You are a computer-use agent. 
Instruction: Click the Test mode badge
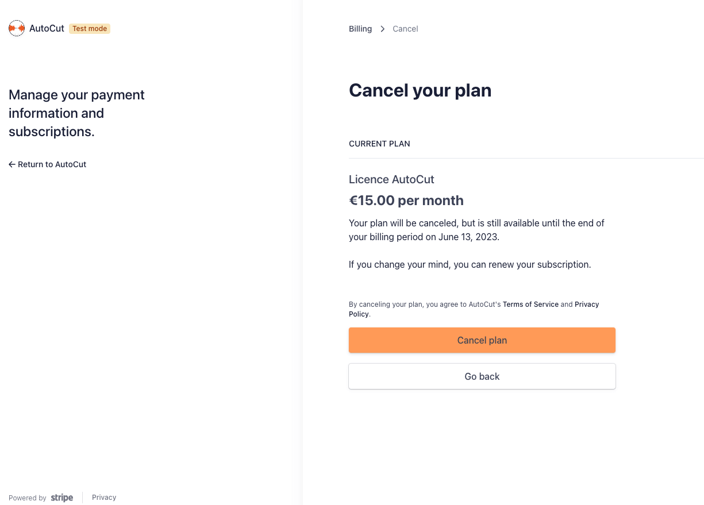(x=90, y=29)
